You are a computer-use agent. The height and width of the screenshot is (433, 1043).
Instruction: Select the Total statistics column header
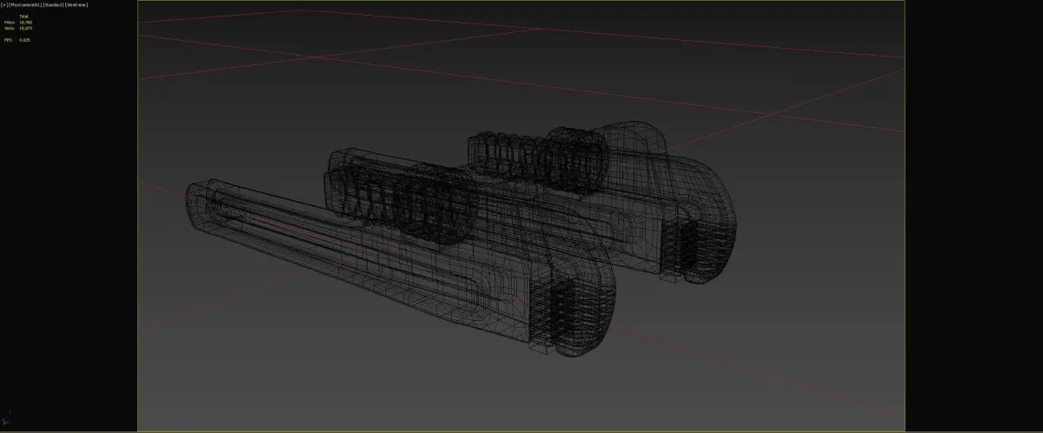click(24, 16)
